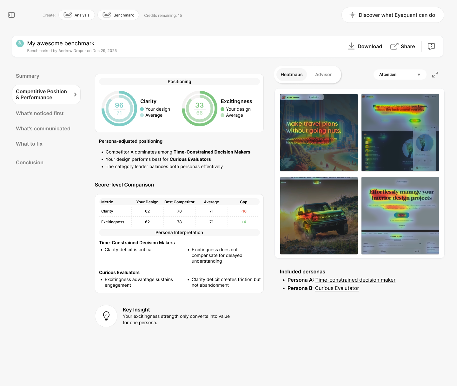Click the chevron beside Competitive Position & Performance
Image resolution: width=457 pixels, height=386 pixels.
click(75, 95)
